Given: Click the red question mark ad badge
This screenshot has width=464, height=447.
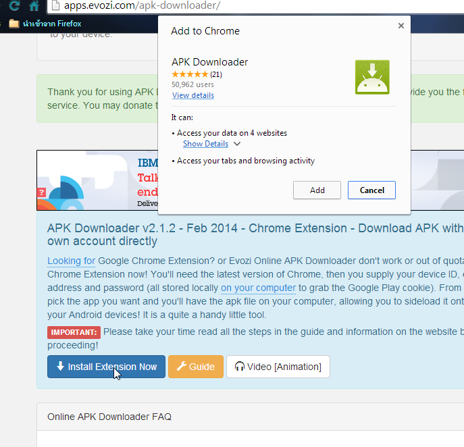Looking at the screenshot, I should [41, 192].
